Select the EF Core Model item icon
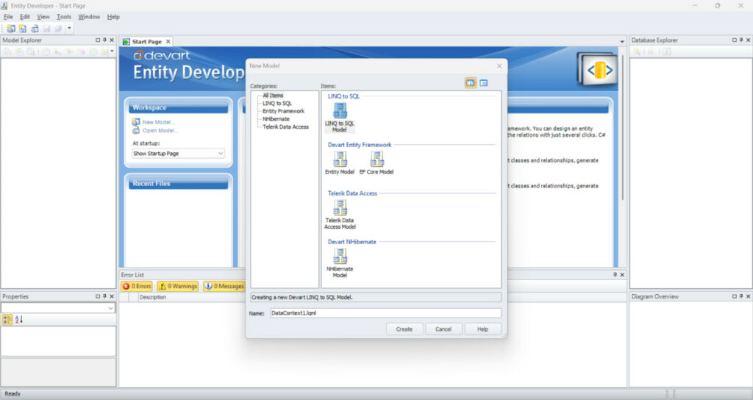This screenshot has width=753, height=400. pyautogui.click(x=376, y=159)
